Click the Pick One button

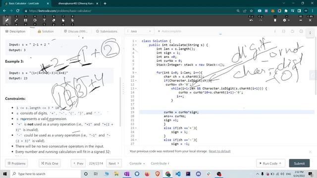click(x=50, y=163)
